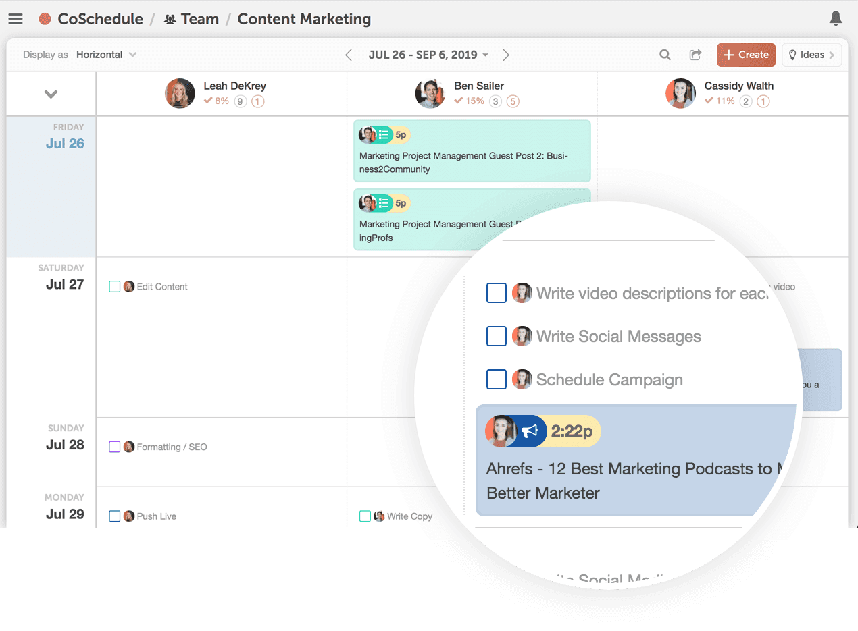Click the Create button

(746, 55)
